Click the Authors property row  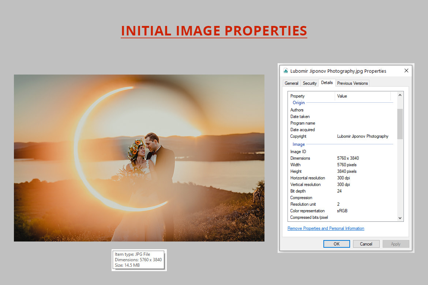341,110
